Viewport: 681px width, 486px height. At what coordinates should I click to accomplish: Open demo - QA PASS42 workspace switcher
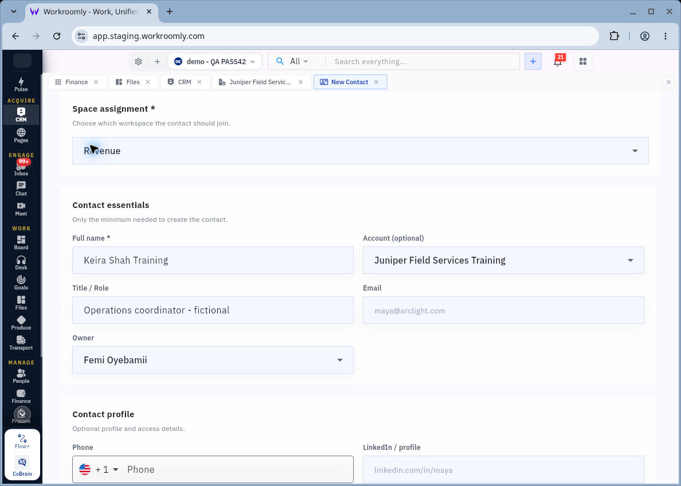click(215, 62)
